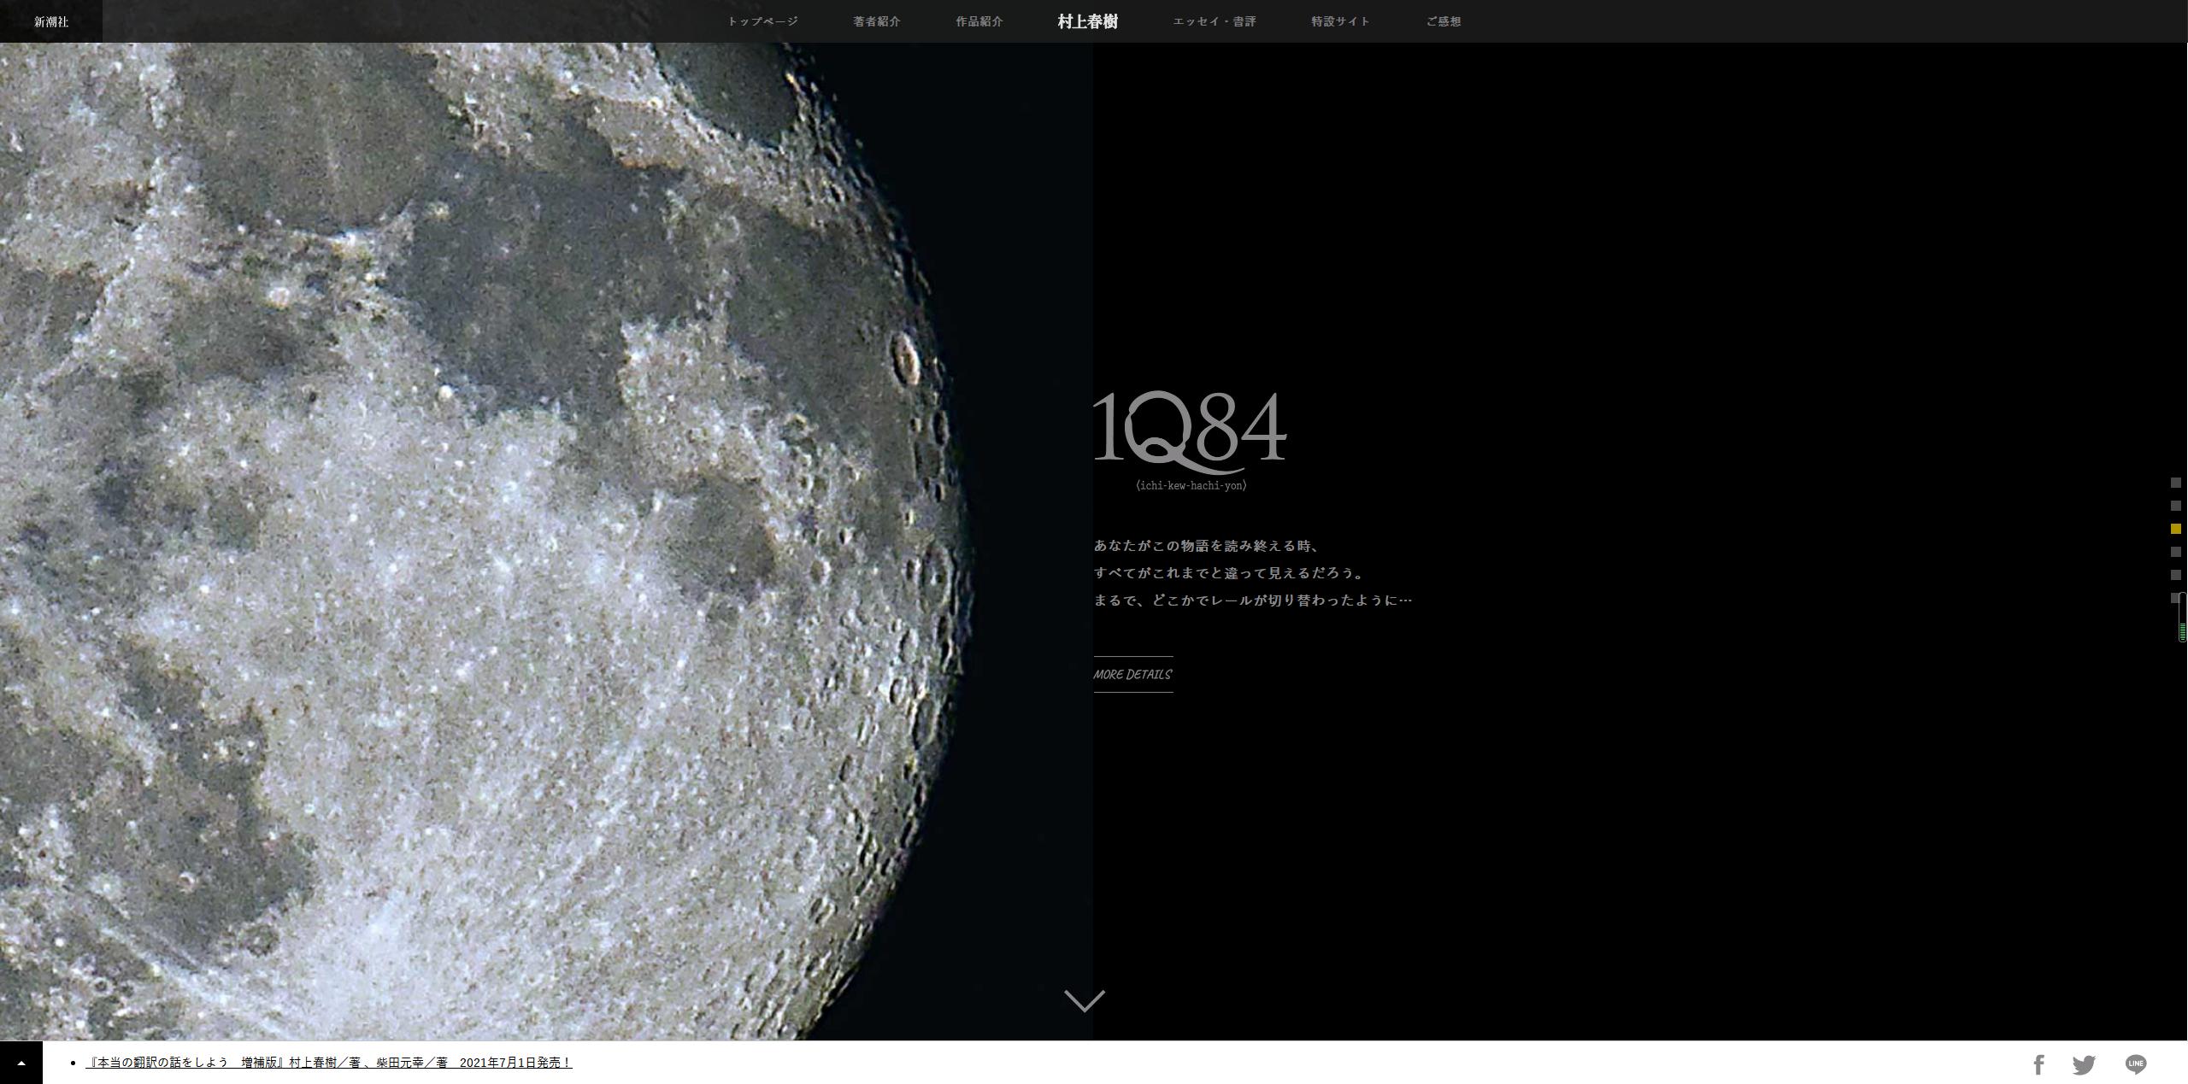Select the second page indicator square
Viewport: 2188px width, 1084px height.
click(2176, 506)
